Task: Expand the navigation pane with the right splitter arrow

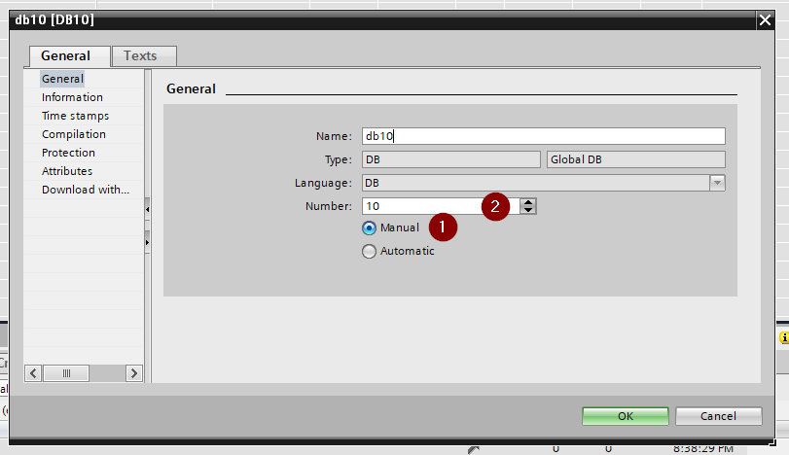Action: tap(147, 243)
